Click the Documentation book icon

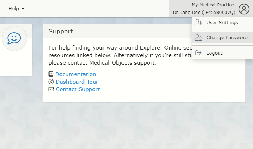(51, 74)
